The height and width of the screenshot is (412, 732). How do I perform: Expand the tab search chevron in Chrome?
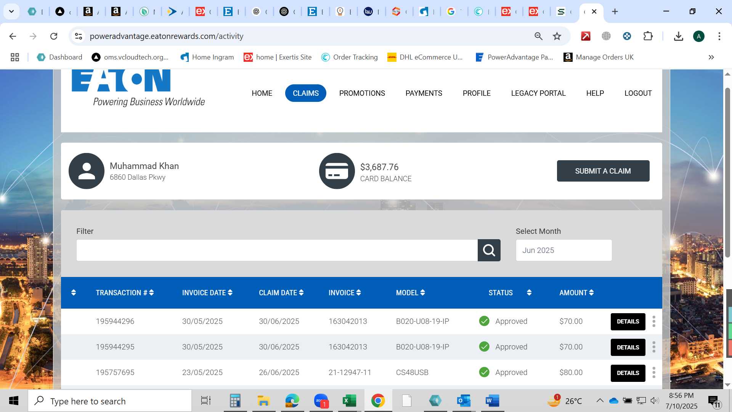click(x=11, y=11)
